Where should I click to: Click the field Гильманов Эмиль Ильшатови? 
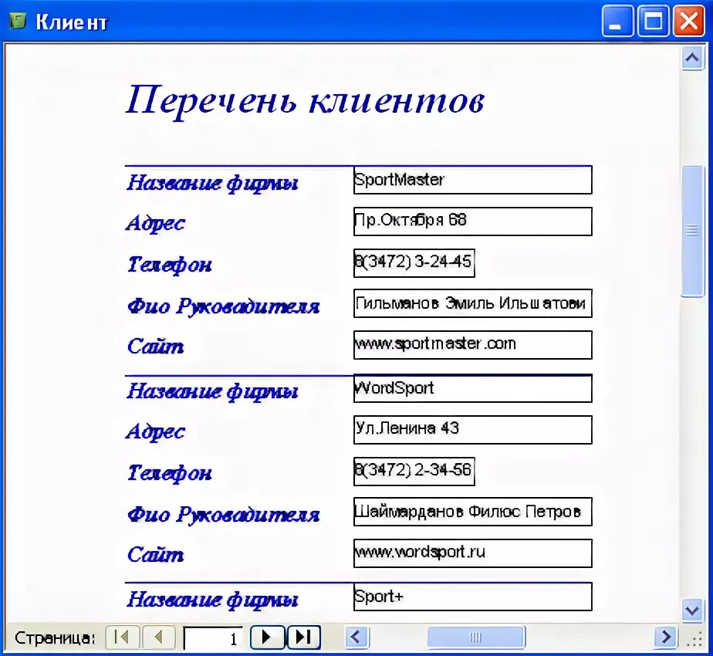tap(473, 303)
